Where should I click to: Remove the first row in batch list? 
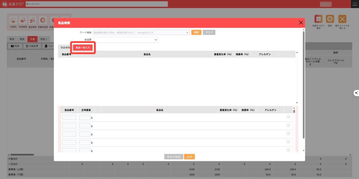coord(288,117)
